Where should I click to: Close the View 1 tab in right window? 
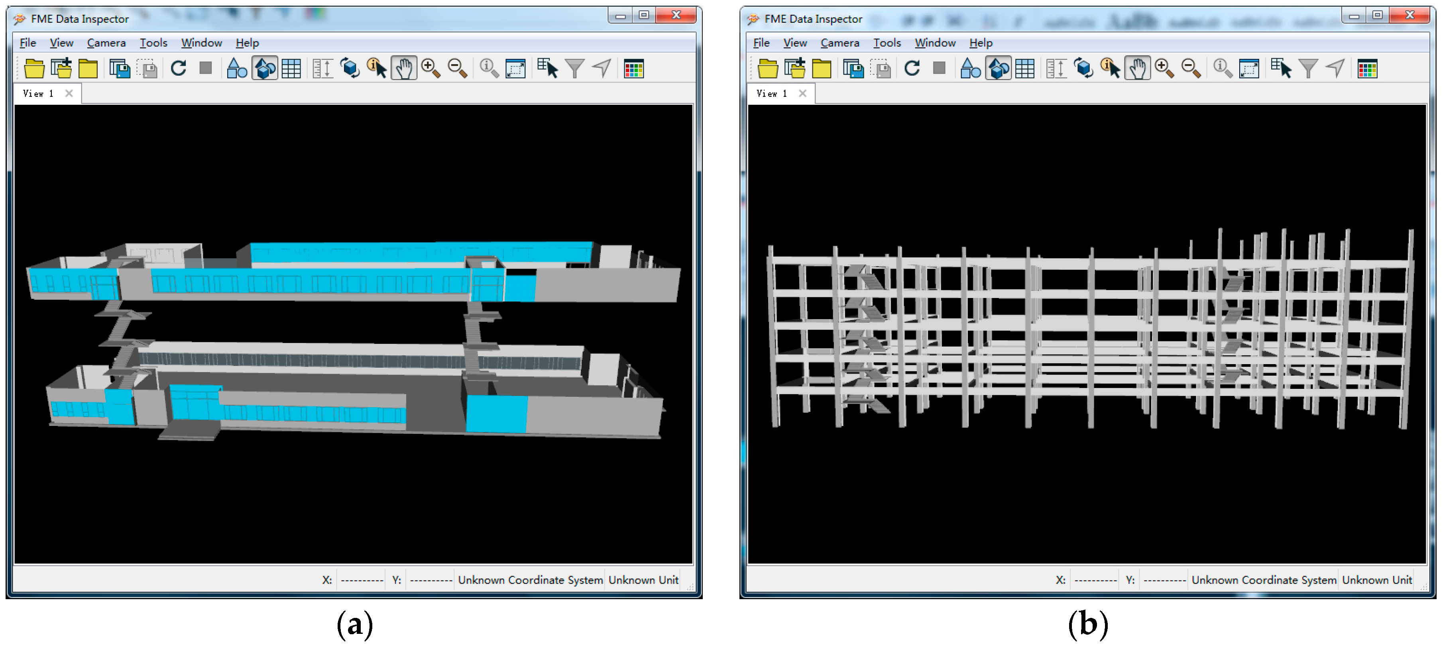[x=802, y=94]
